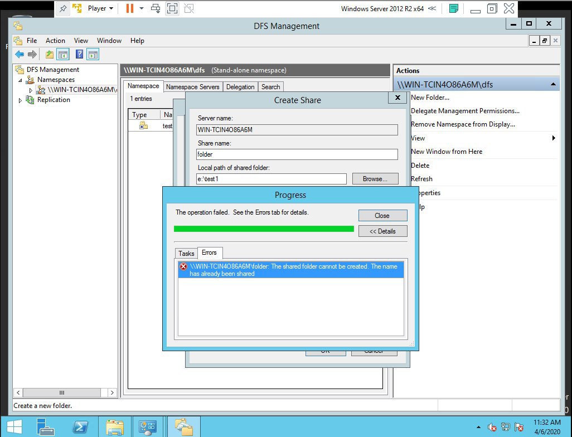Click the tree pane scroll left arrow

tap(18, 392)
